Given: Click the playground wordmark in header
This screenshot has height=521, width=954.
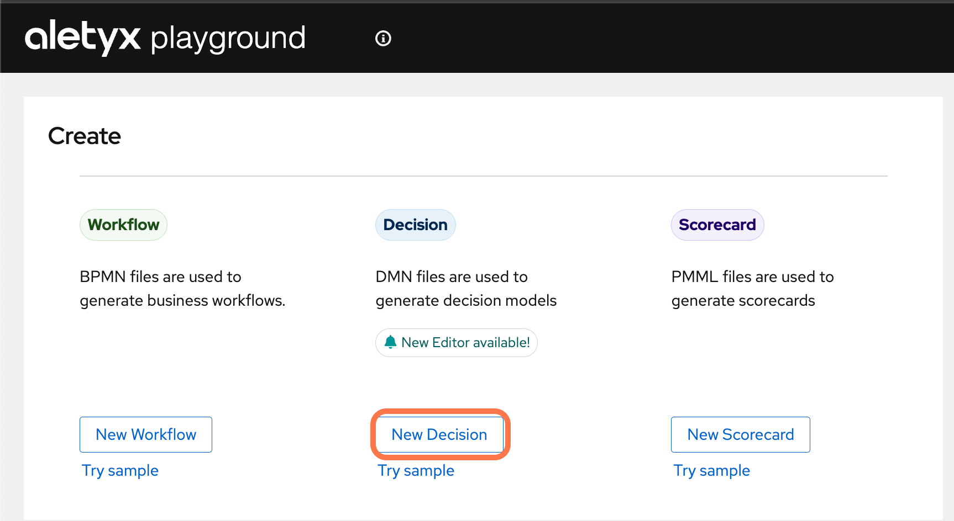Looking at the screenshot, I should pyautogui.click(x=228, y=38).
